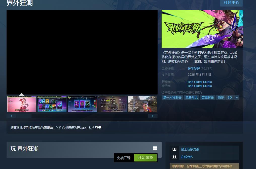This screenshot has width=256, height=169.
Task: Select the third screenshot thumbnail
Action: [x=82, y=104]
